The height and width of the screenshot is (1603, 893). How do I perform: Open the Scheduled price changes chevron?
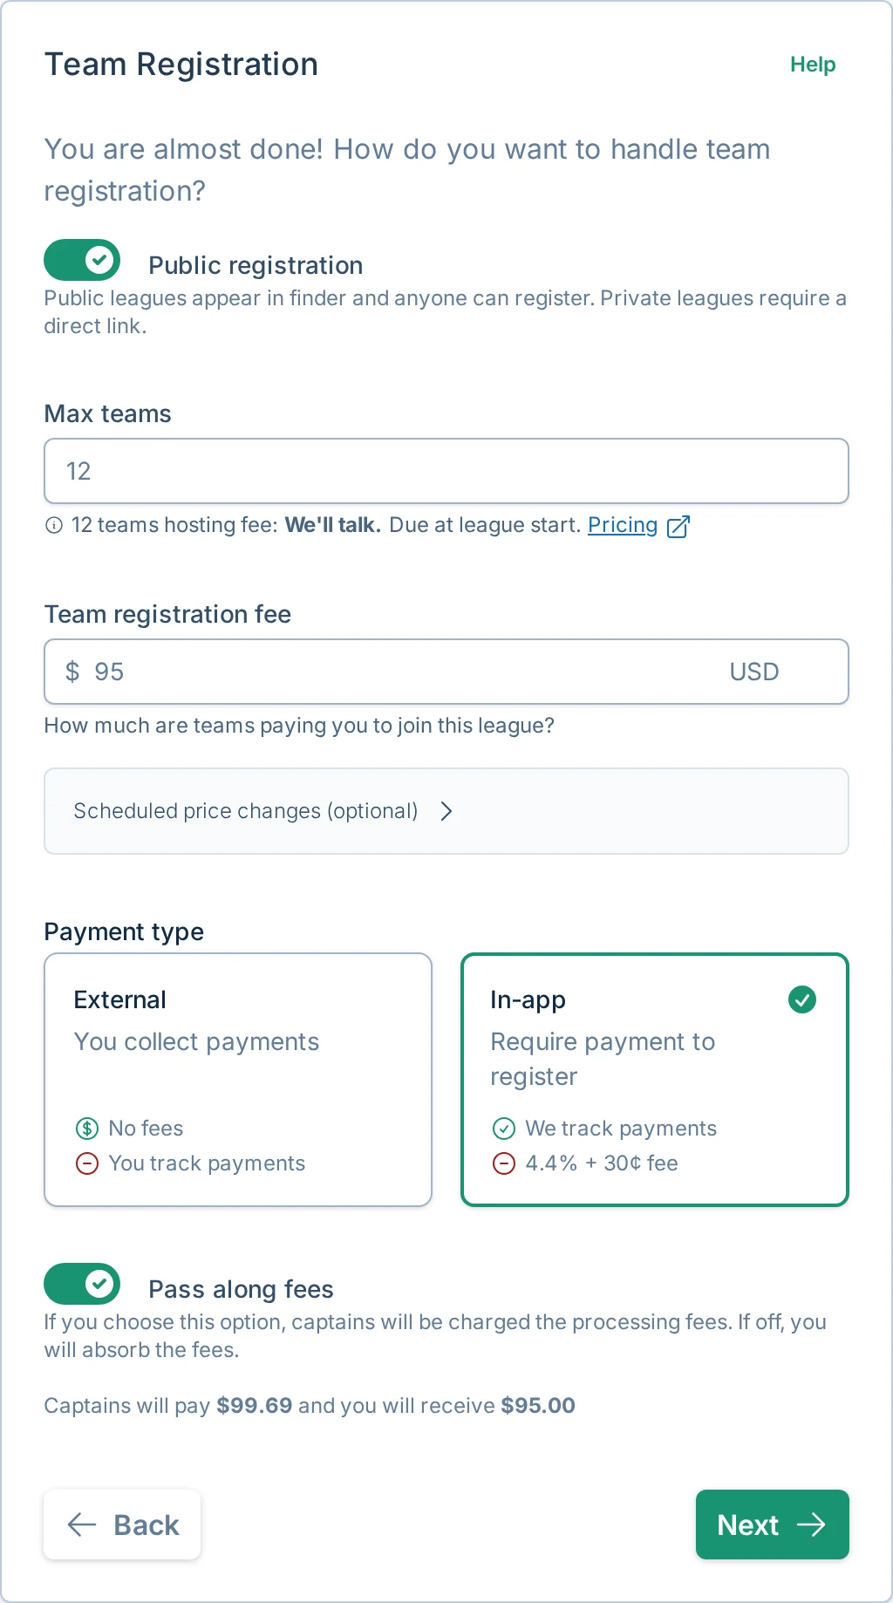446,810
